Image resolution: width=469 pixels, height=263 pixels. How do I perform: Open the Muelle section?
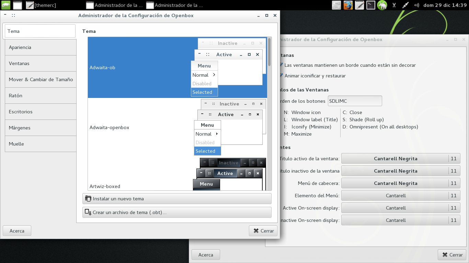pos(41,144)
